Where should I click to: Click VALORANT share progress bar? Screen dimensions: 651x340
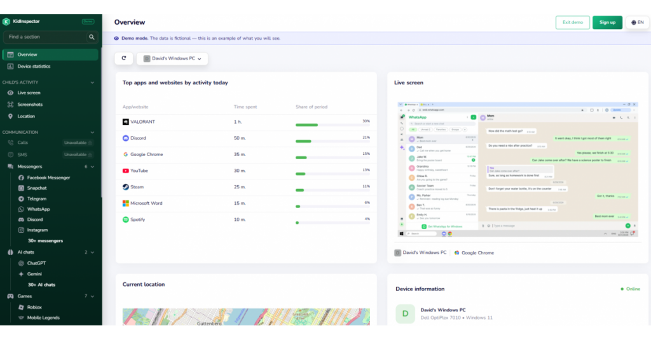coord(332,125)
